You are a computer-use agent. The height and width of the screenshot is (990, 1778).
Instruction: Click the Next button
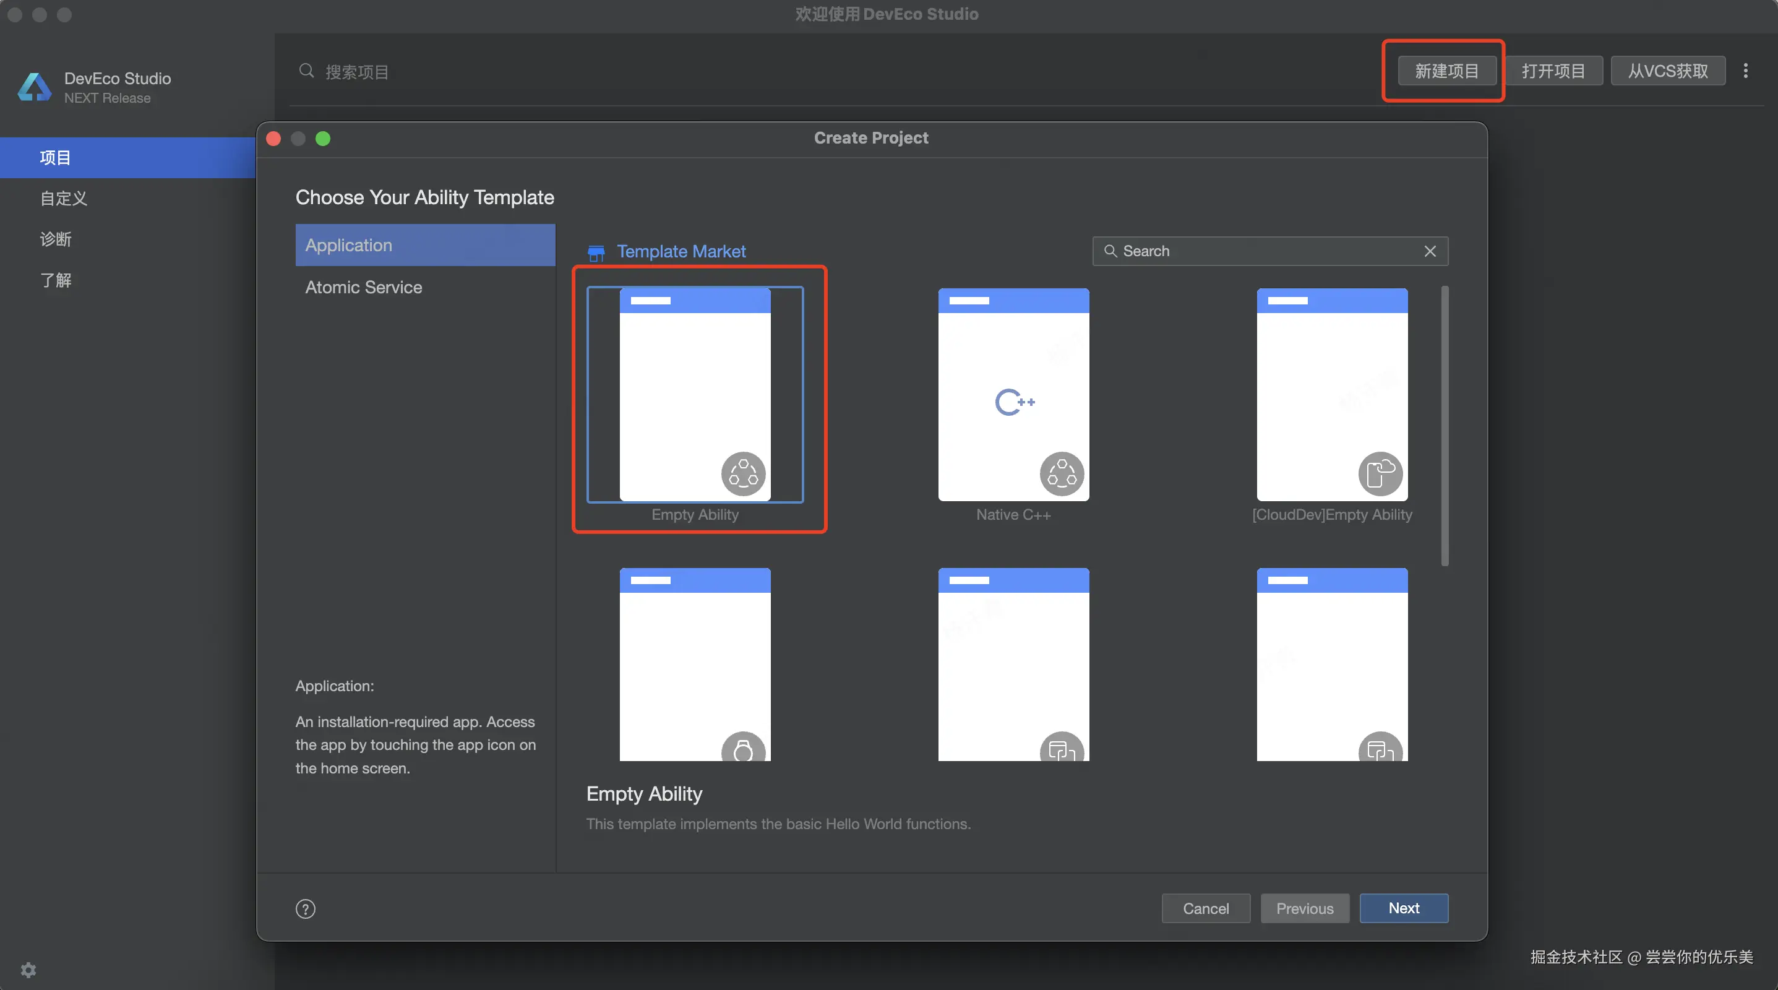click(1403, 908)
